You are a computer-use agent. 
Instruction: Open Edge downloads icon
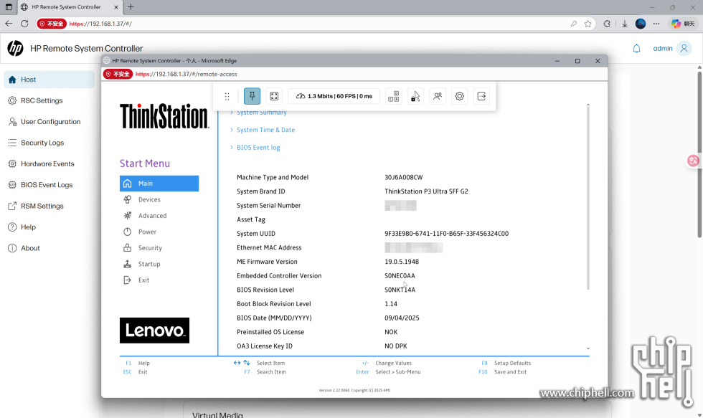(624, 24)
